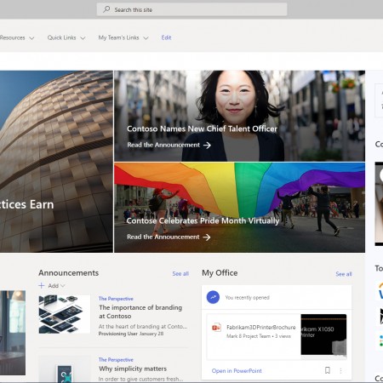Click Open in PowerPoint link

pos(237,371)
